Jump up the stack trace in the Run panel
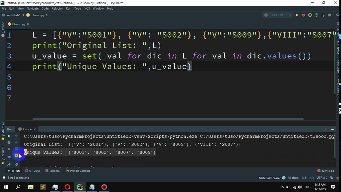The height and width of the screenshot is (192, 341). pos(16,136)
